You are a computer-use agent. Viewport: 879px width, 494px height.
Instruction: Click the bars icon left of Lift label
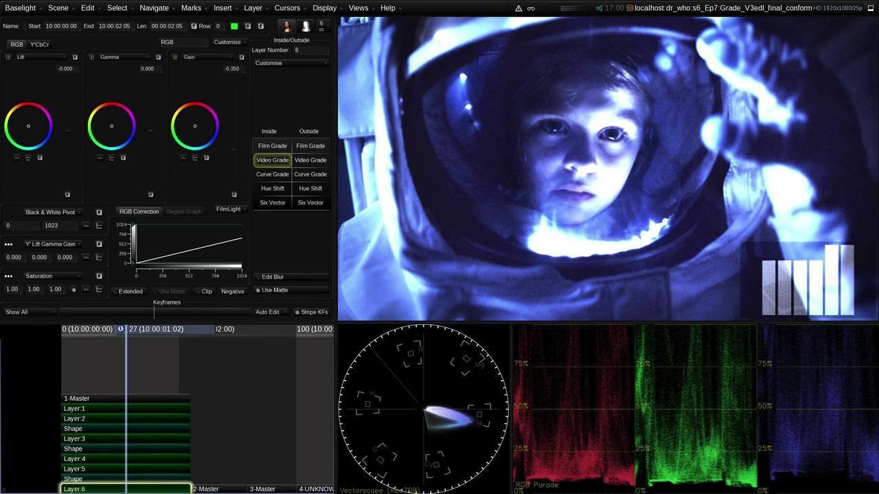point(9,57)
